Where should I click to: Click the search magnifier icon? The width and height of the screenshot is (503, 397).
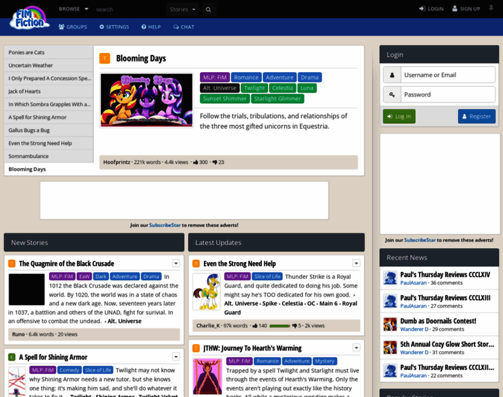[x=208, y=10]
